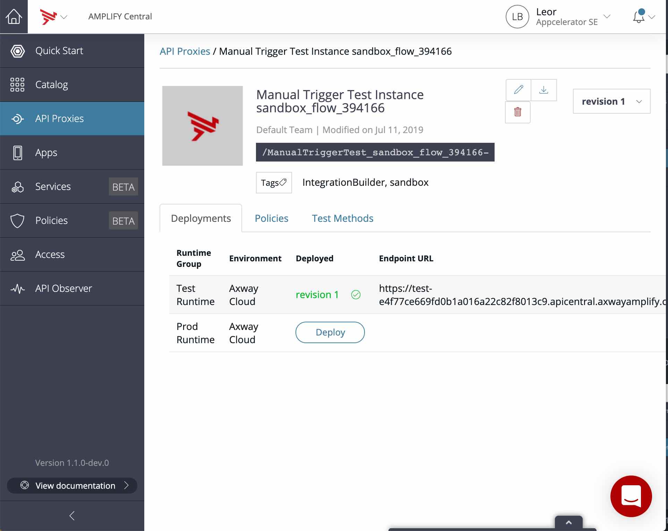Deploy to the Prod Runtime
668x531 pixels.
(330, 332)
